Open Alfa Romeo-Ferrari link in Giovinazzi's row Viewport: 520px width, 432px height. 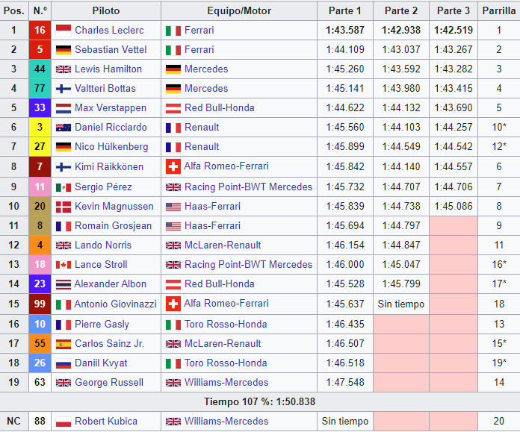(x=226, y=304)
